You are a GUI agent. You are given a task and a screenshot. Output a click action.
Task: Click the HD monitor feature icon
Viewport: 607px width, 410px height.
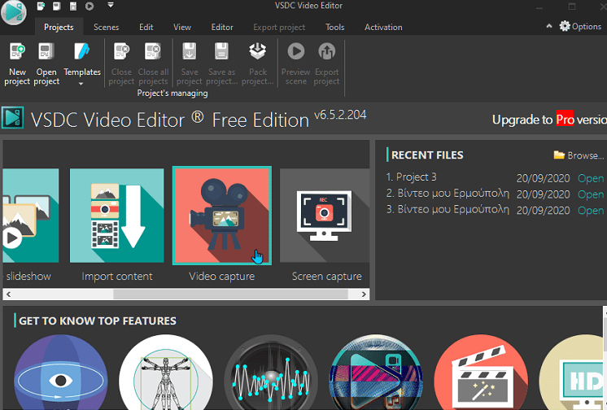click(x=571, y=372)
